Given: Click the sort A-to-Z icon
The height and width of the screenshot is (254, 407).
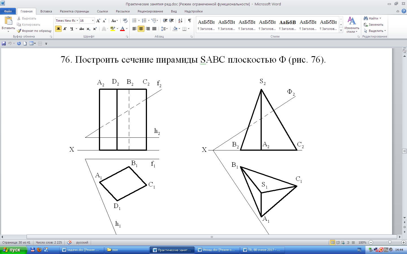Looking at the screenshot, I should tap(180, 21).
